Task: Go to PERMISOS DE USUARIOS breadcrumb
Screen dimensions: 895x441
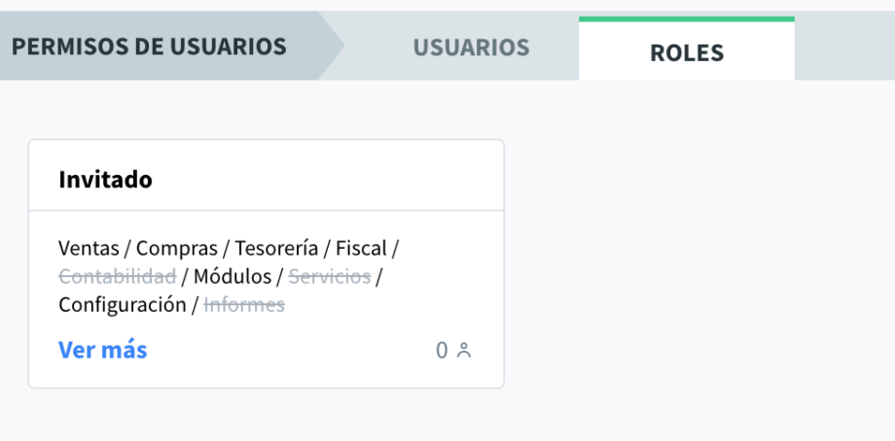Action: tap(149, 47)
